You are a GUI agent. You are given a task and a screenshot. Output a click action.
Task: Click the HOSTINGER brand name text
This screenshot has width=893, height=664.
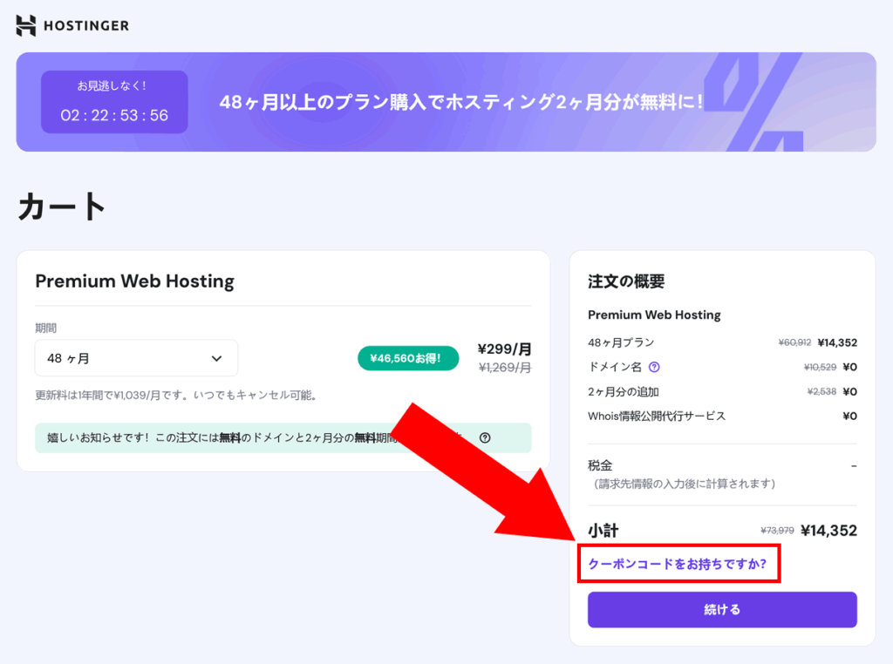point(86,26)
